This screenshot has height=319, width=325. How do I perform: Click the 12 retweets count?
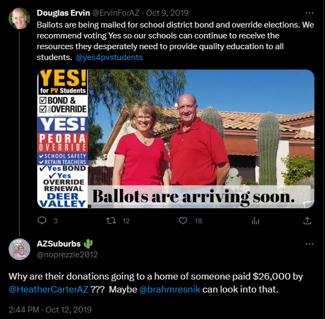126,221
